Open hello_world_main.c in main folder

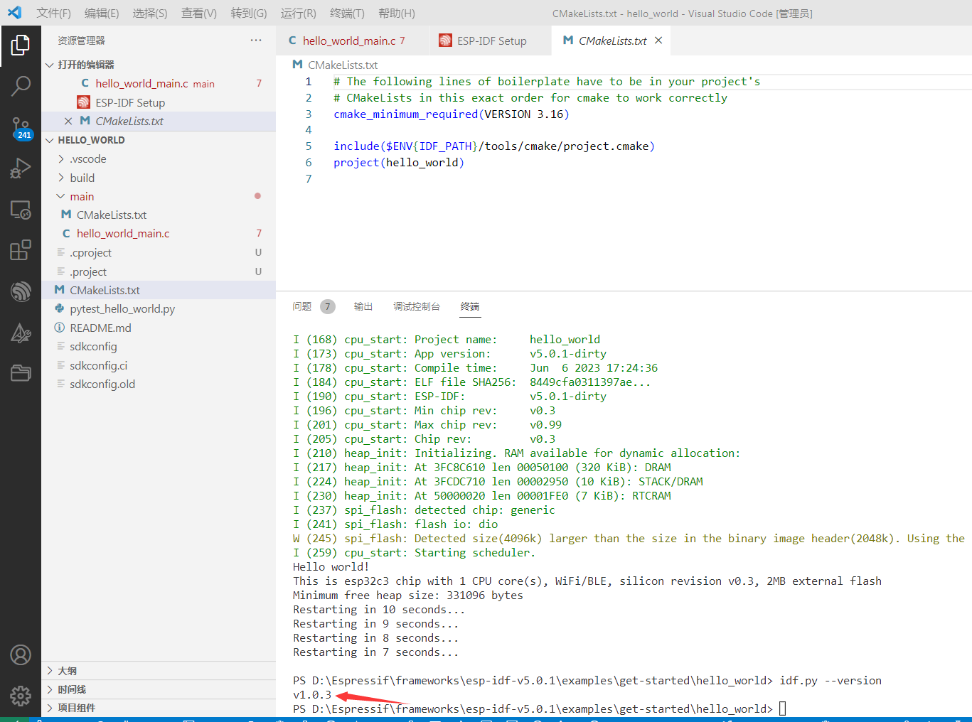coord(159,233)
